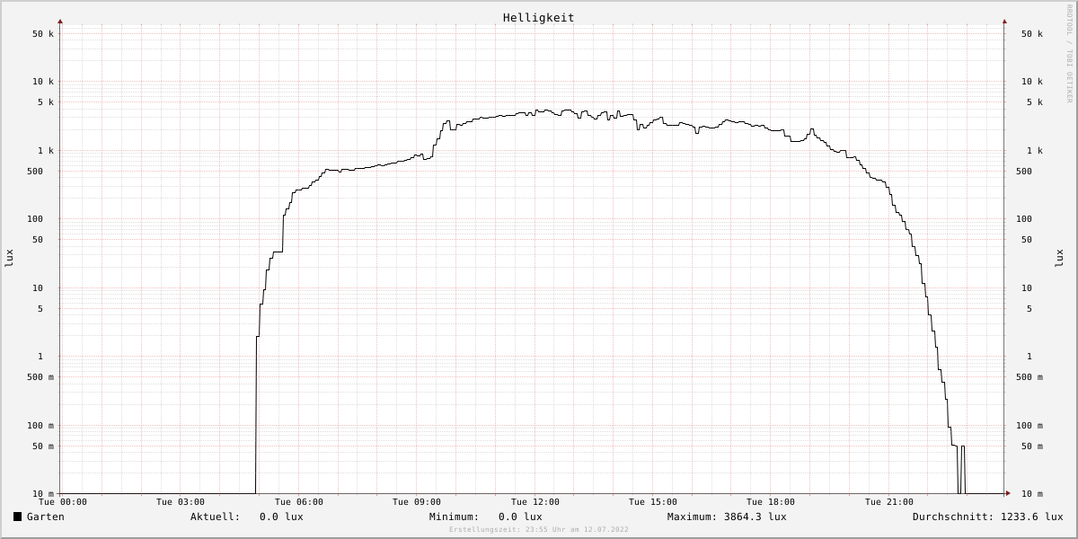The image size is (1078, 539).
Task: Click the Tue 09:00 time axis label
Action: point(417,502)
